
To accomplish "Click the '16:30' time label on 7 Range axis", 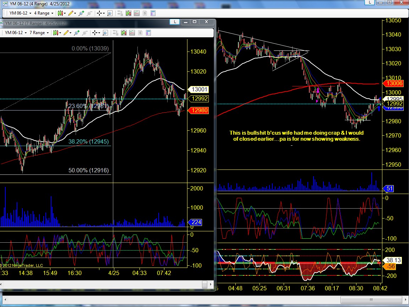I will pos(74,273).
